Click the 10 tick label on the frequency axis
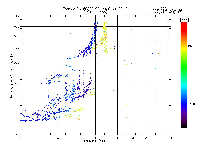The image size is (201, 150). 145,138
